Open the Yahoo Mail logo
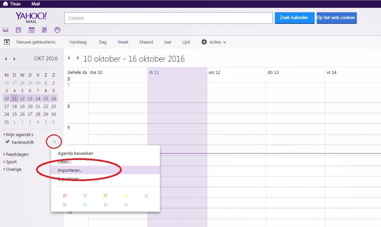 click(31, 17)
